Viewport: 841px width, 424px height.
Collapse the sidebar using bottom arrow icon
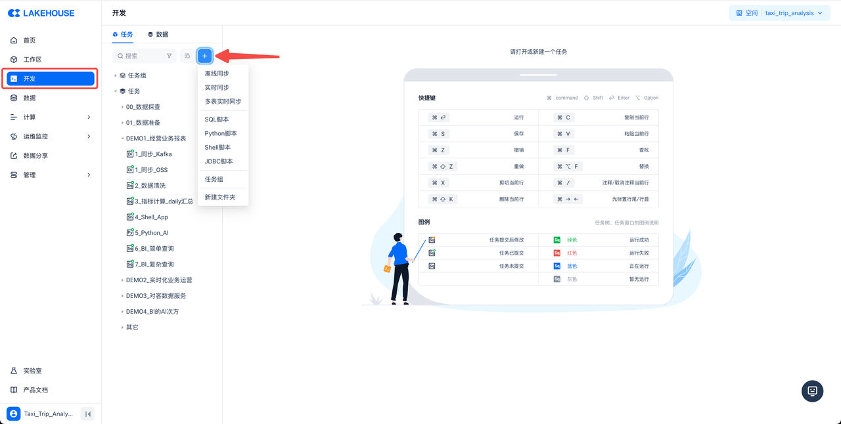[x=87, y=414]
